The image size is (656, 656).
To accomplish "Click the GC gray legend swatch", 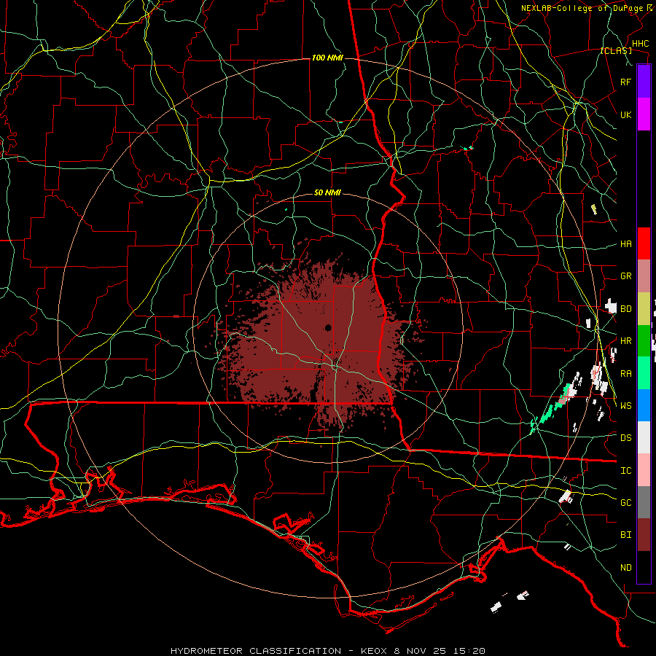I will point(644,502).
